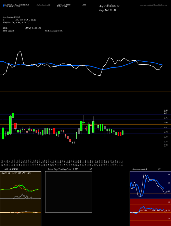Click the 'ADX signal:' label
This screenshot has height=226, width=171.
[9, 31]
